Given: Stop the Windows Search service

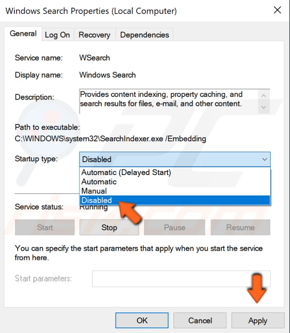Looking at the screenshot, I should [109, 227].
